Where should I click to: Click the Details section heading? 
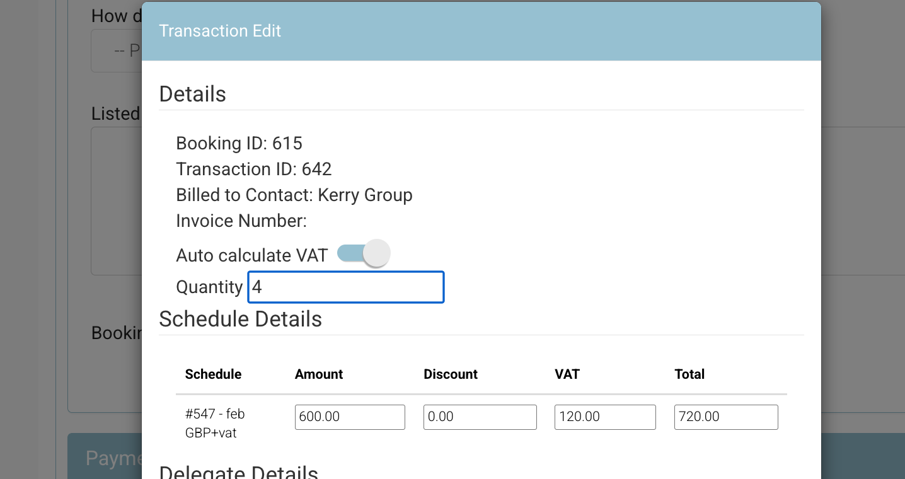pyautogui.click(x=192, y=94)
